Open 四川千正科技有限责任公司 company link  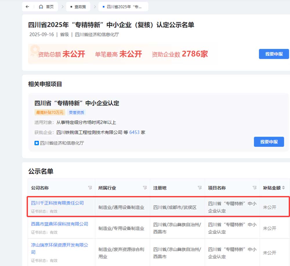click(x=57, y=203)
